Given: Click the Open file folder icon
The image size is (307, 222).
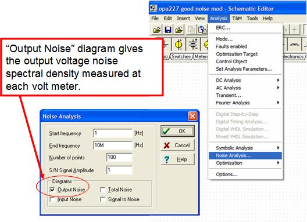Looking at the screenshot, I should click(x=156, y=30).
